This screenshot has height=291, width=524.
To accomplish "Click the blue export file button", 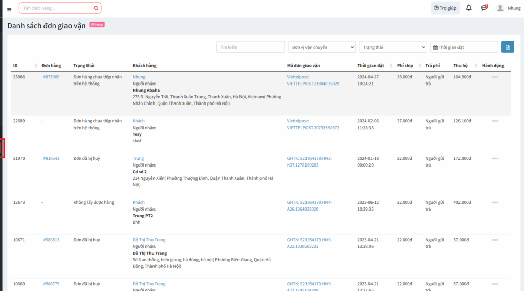I will [x=507, y=47].
